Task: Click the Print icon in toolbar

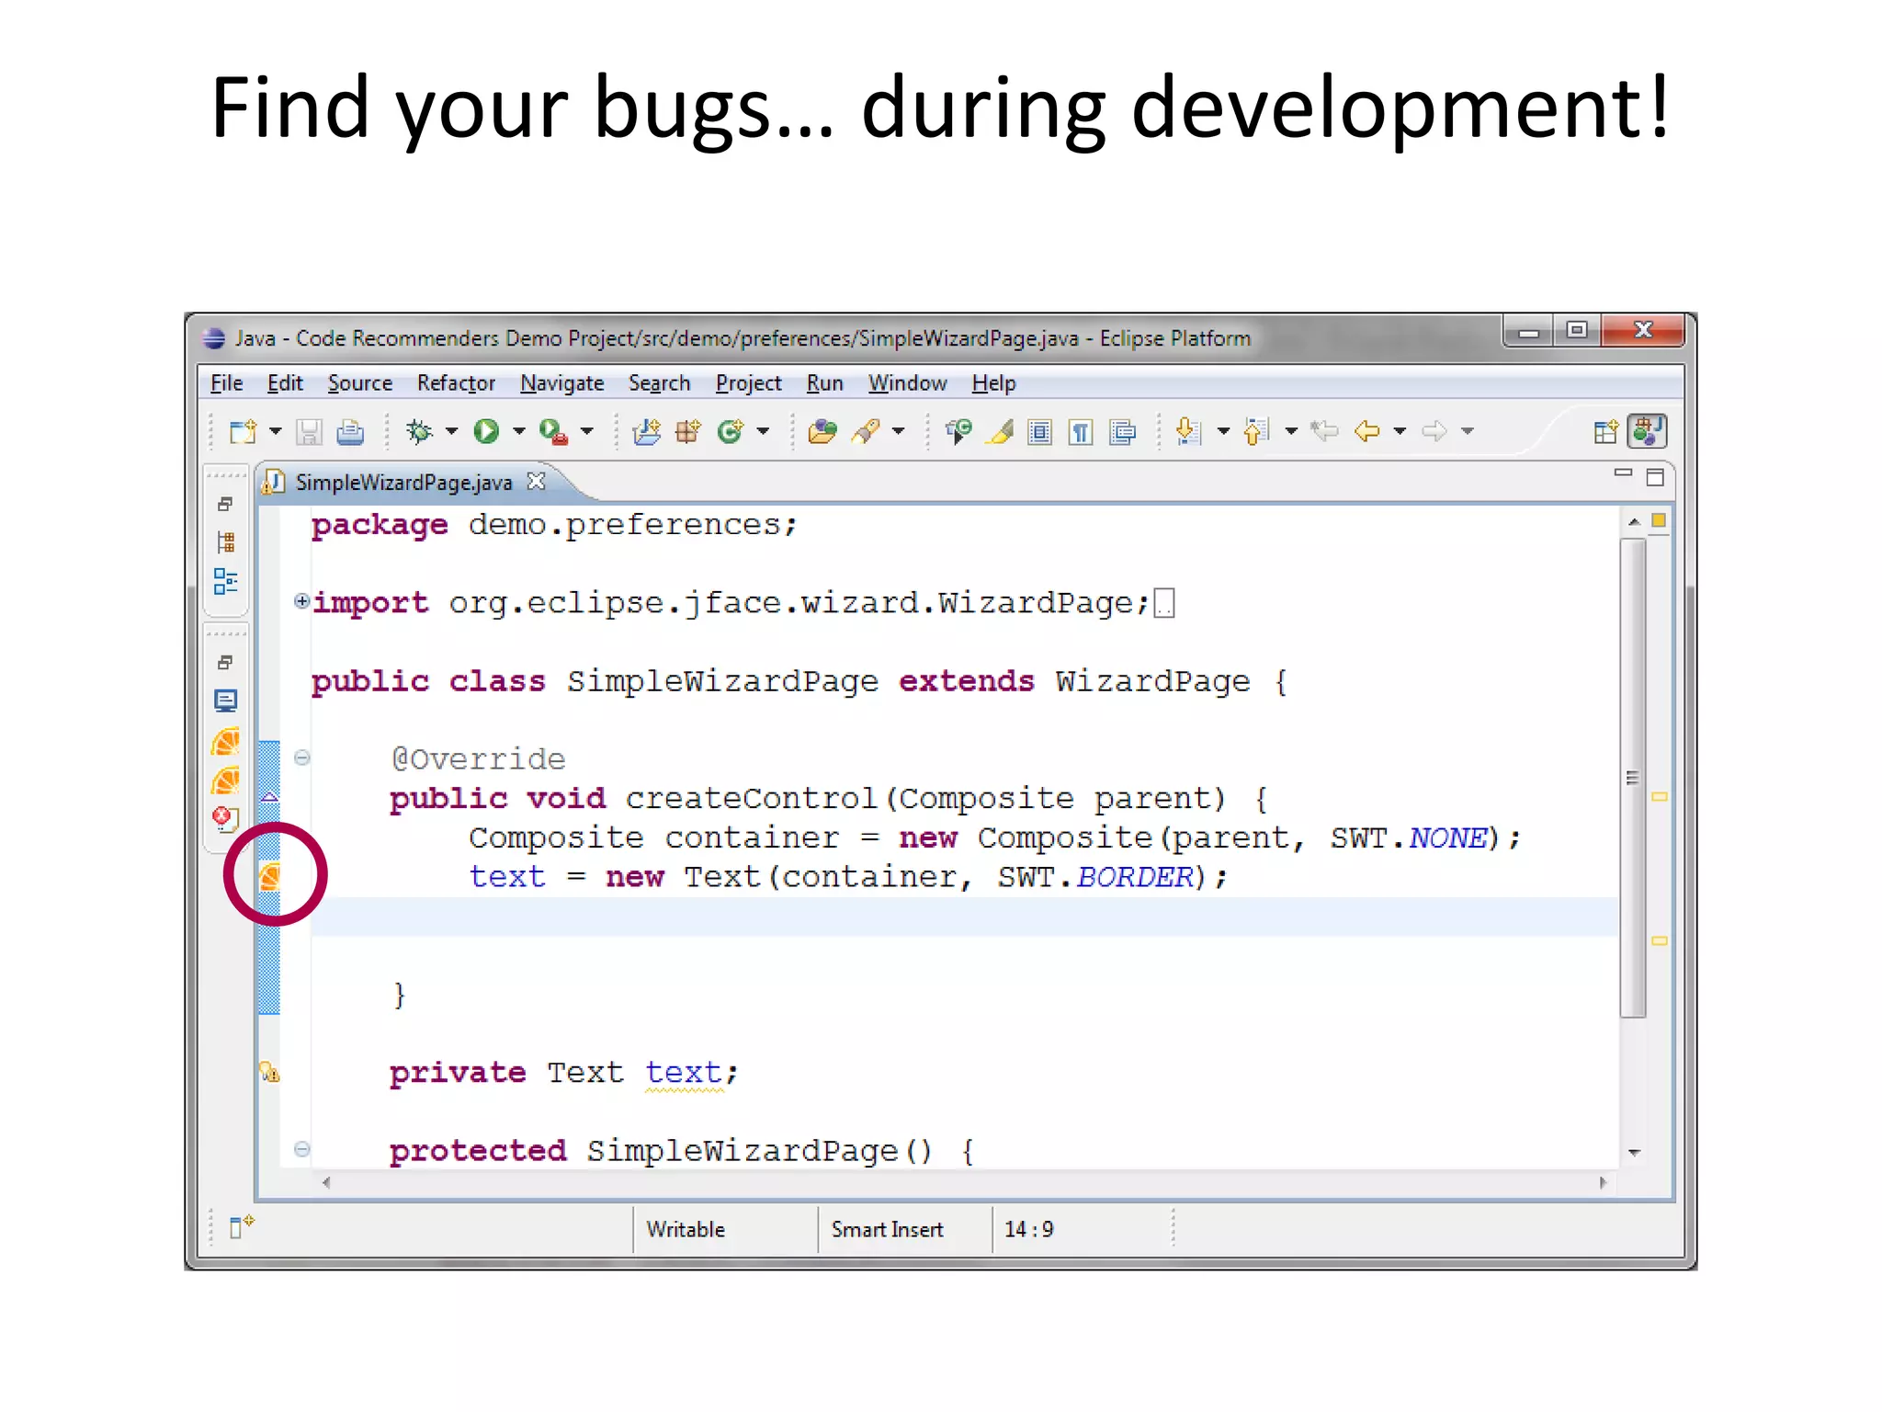Action: click(349, 431)
